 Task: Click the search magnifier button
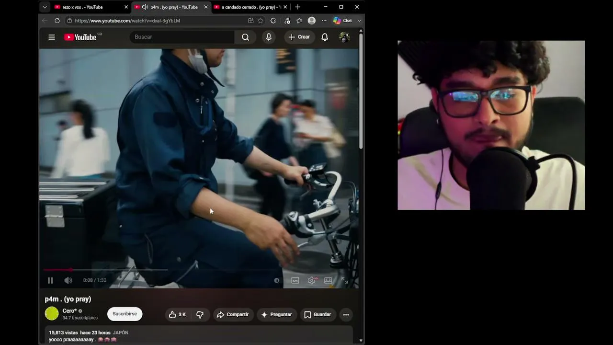[245, 37]
